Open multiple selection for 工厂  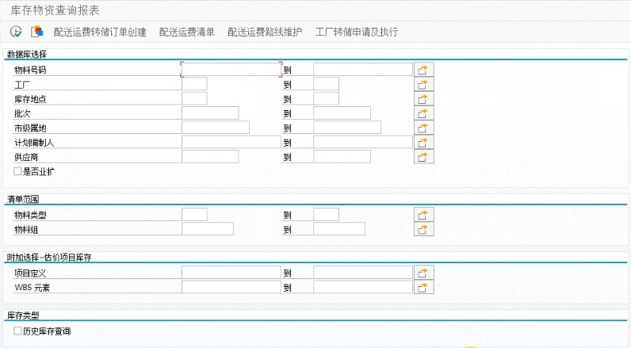click(x=424, y=84)
